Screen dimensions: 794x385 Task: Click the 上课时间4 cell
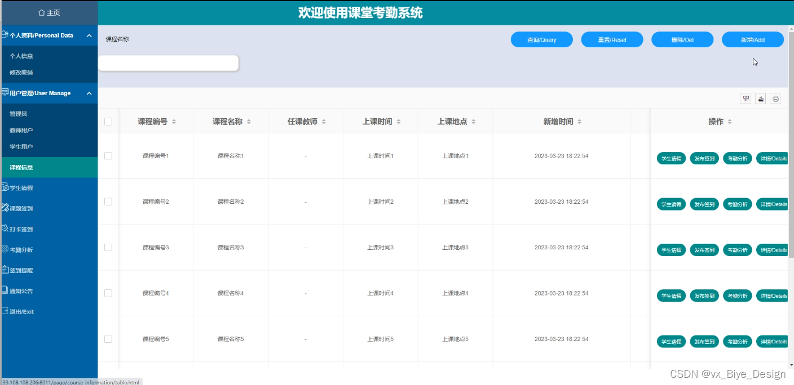click(x=381, y=293)
